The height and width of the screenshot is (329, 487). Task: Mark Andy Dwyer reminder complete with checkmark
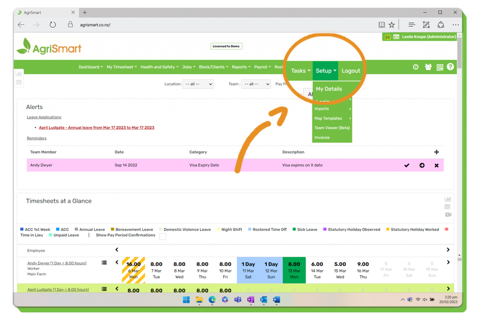[x=407, y=165]
